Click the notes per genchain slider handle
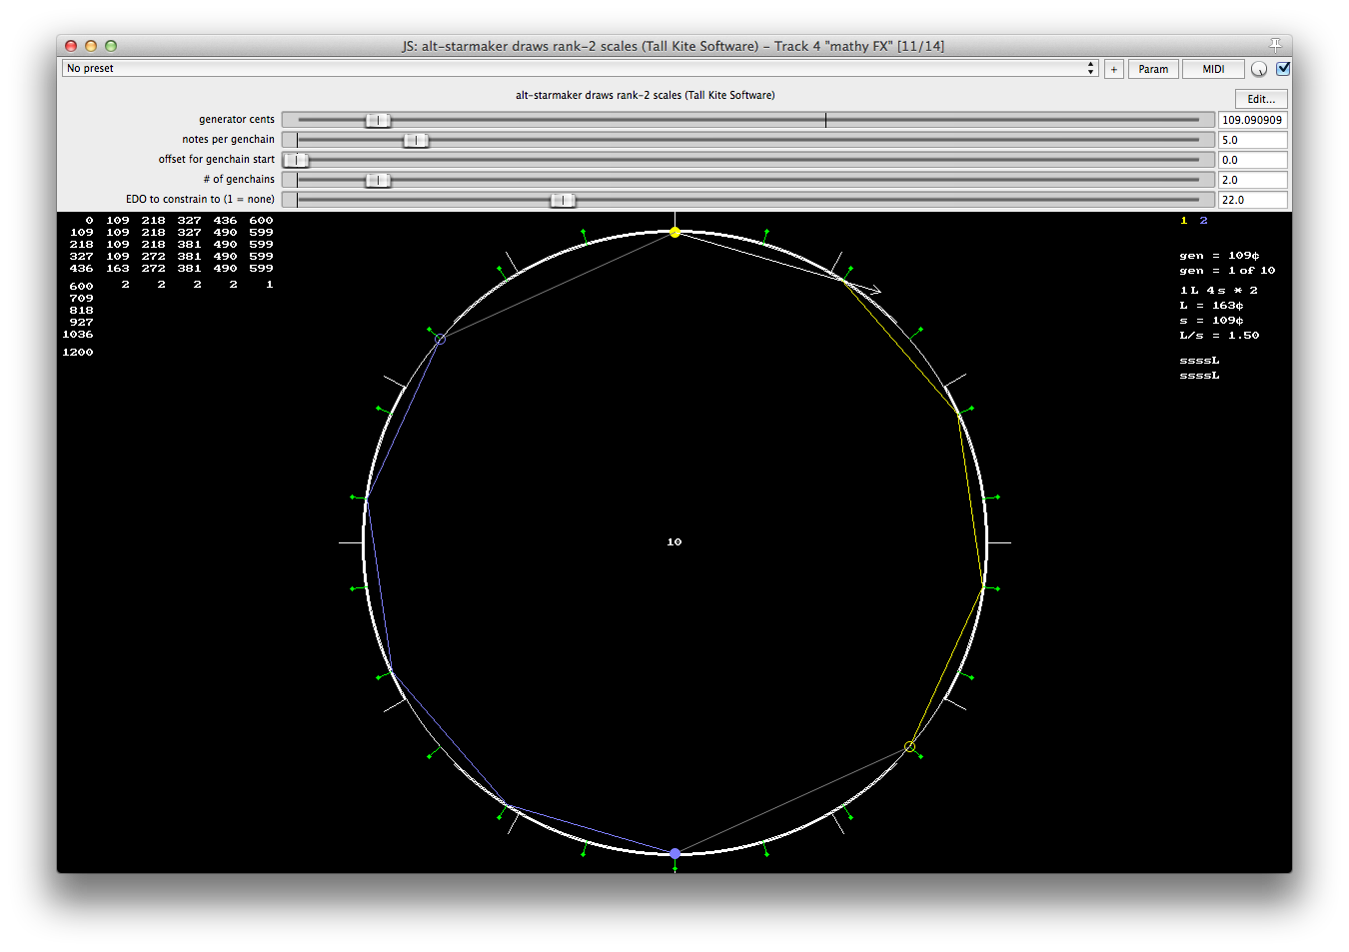The height and width of the screenshot is (952, 1349). tap(416, 140)
